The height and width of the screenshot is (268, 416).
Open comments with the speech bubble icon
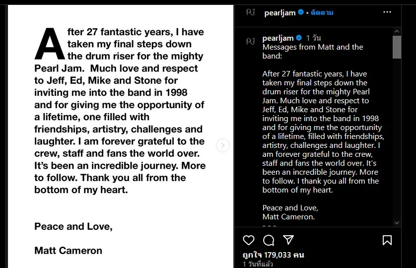click(x=269, y=240)
